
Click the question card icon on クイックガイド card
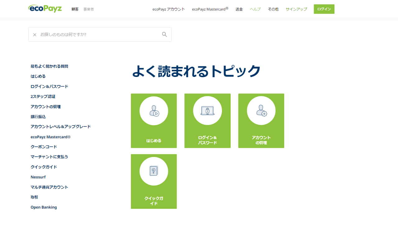154,171
